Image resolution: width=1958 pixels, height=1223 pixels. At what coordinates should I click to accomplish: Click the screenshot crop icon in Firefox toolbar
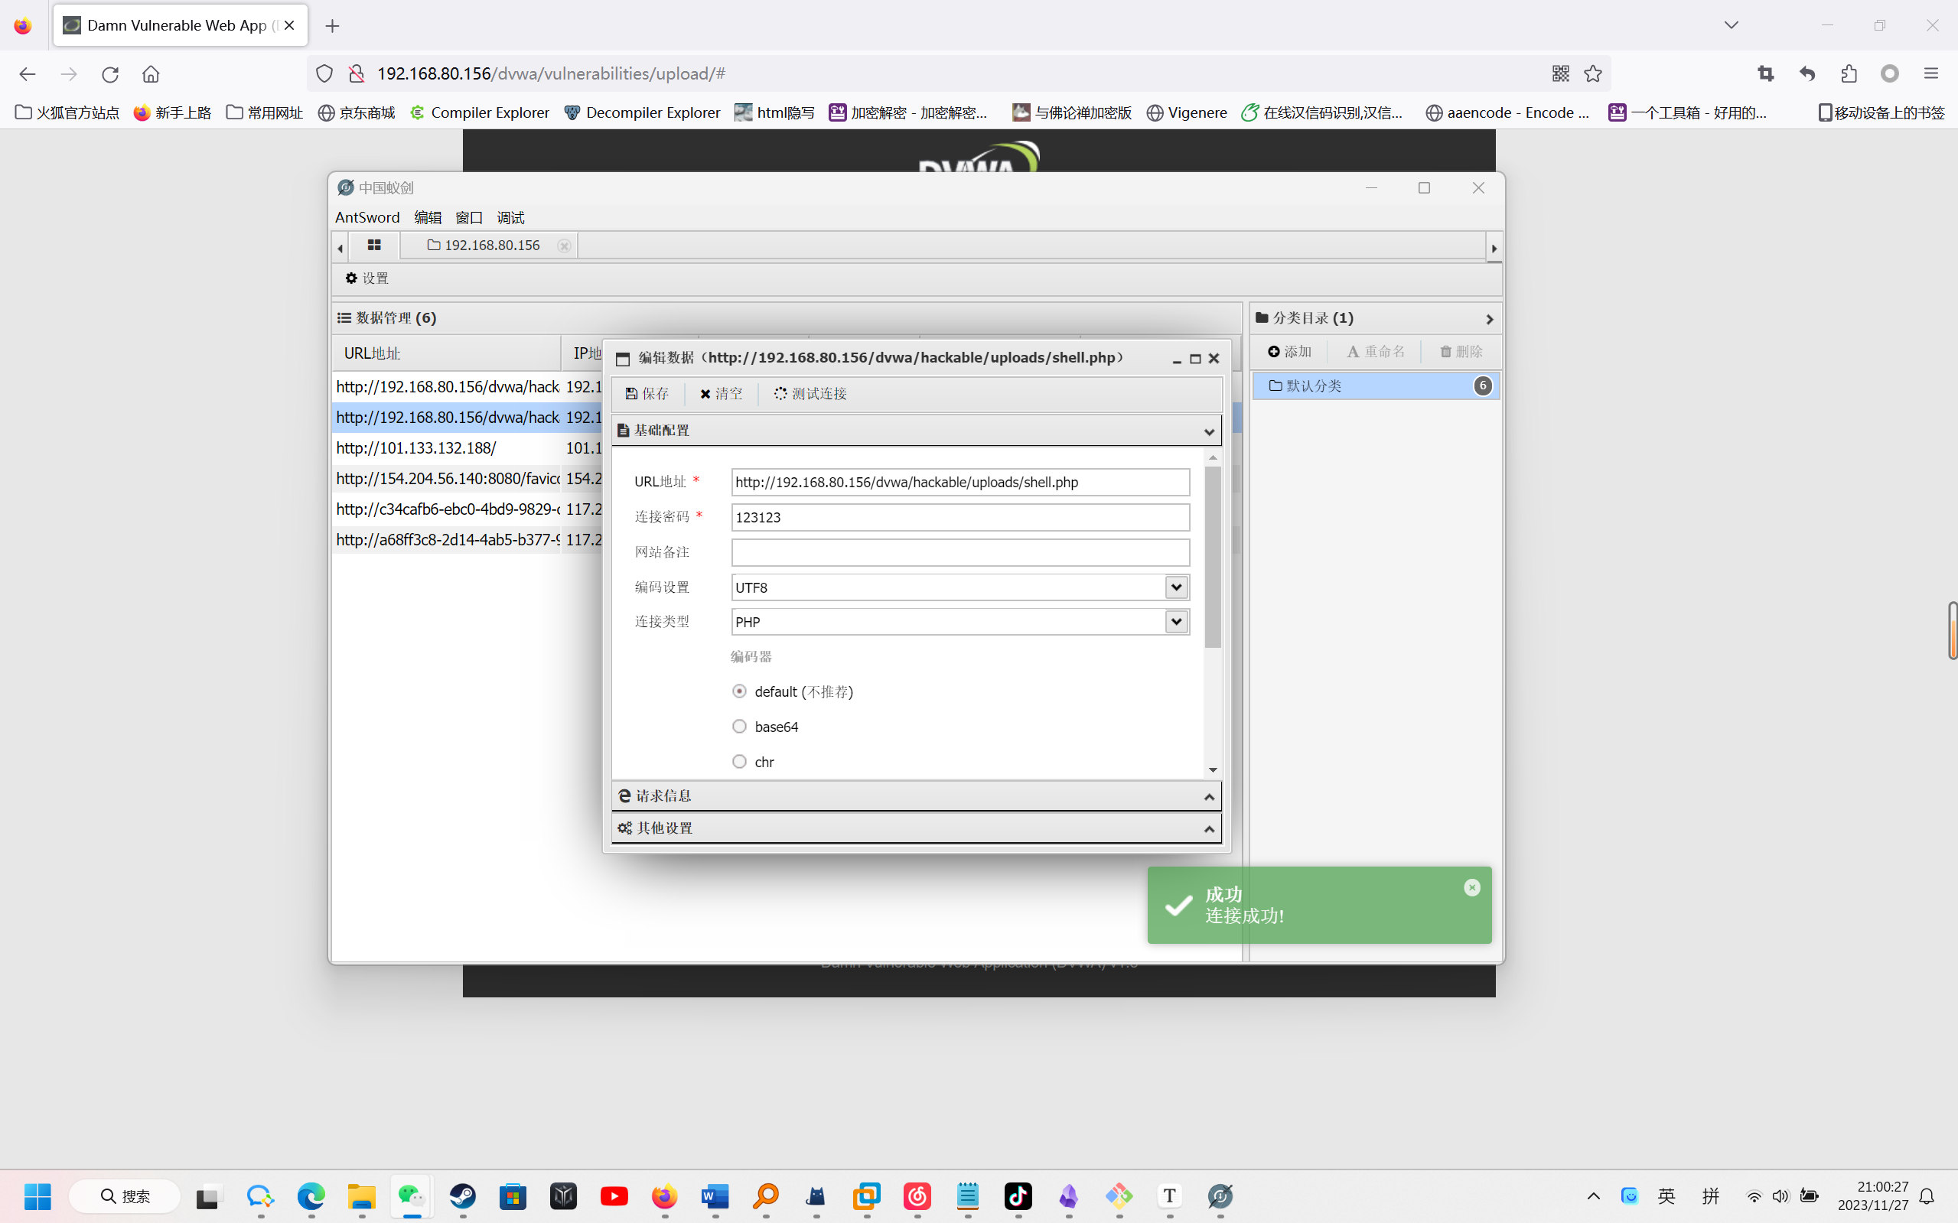tap(1765, 73)
